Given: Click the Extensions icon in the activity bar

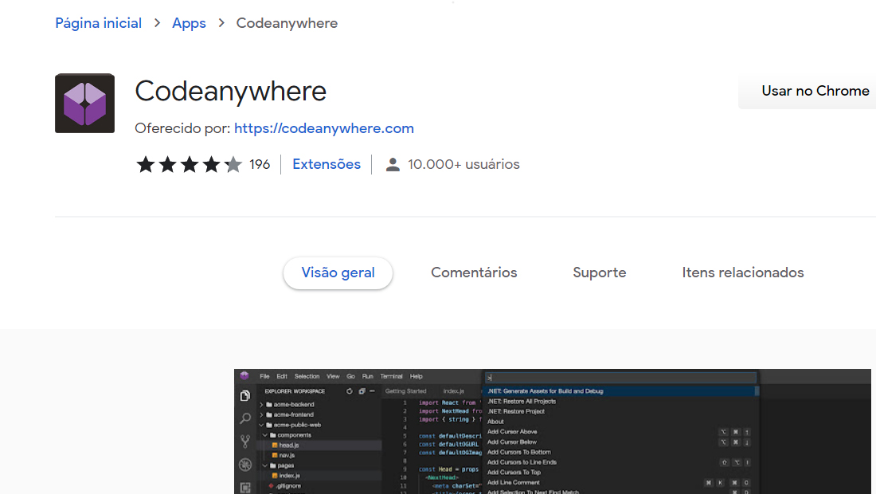Looking at the screenshot, I should coord(245,488).
